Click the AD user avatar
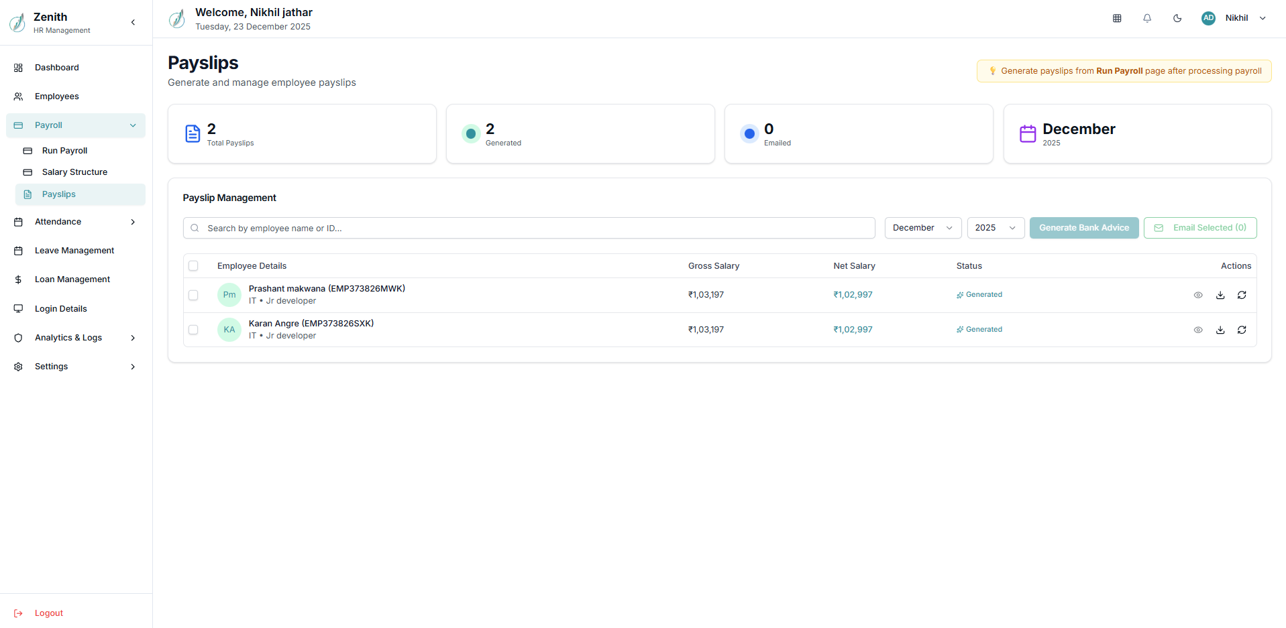1286x628 pixels. tap(1208, 18)
